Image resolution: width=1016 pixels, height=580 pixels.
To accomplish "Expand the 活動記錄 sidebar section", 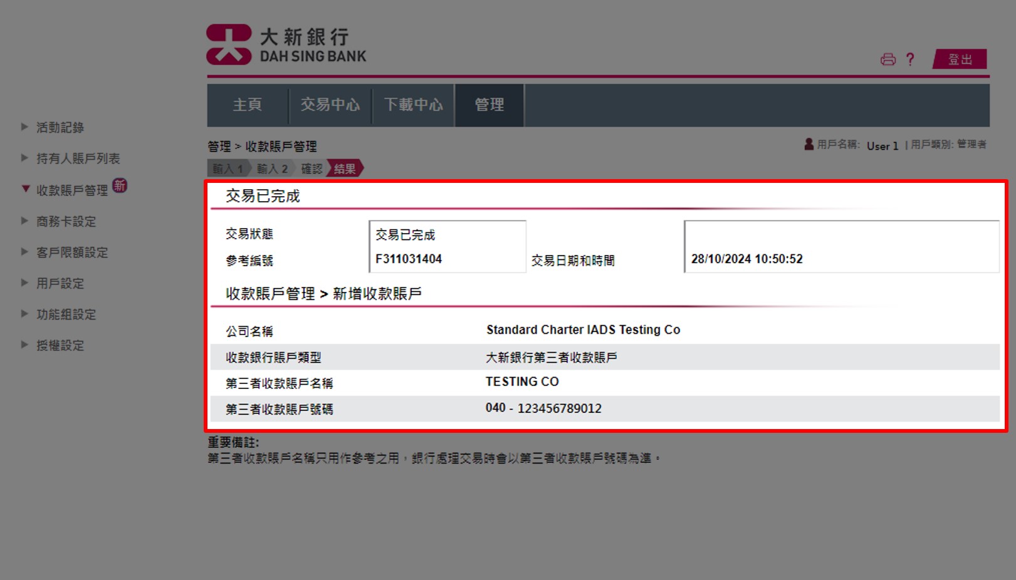I will pyautogui.click(x=58, y=127).
